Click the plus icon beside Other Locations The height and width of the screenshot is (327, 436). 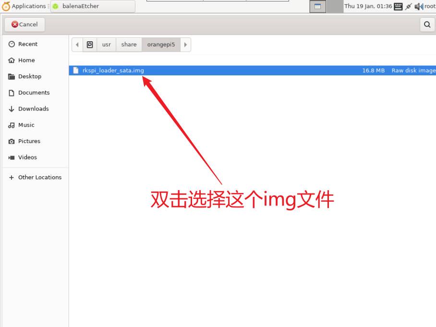pos(12,177)
